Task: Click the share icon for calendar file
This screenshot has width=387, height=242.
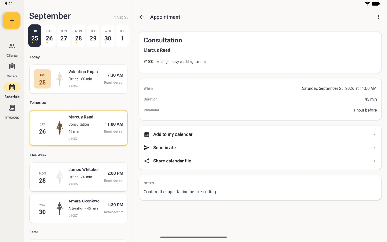Action: coord(146,161)
